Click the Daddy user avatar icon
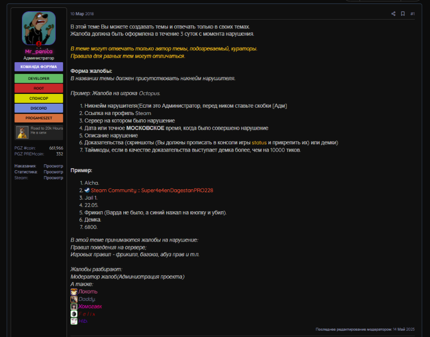Image resolution: width=430 pixels, height=337 pixels. pyautogui.click(x=74, y=299)
